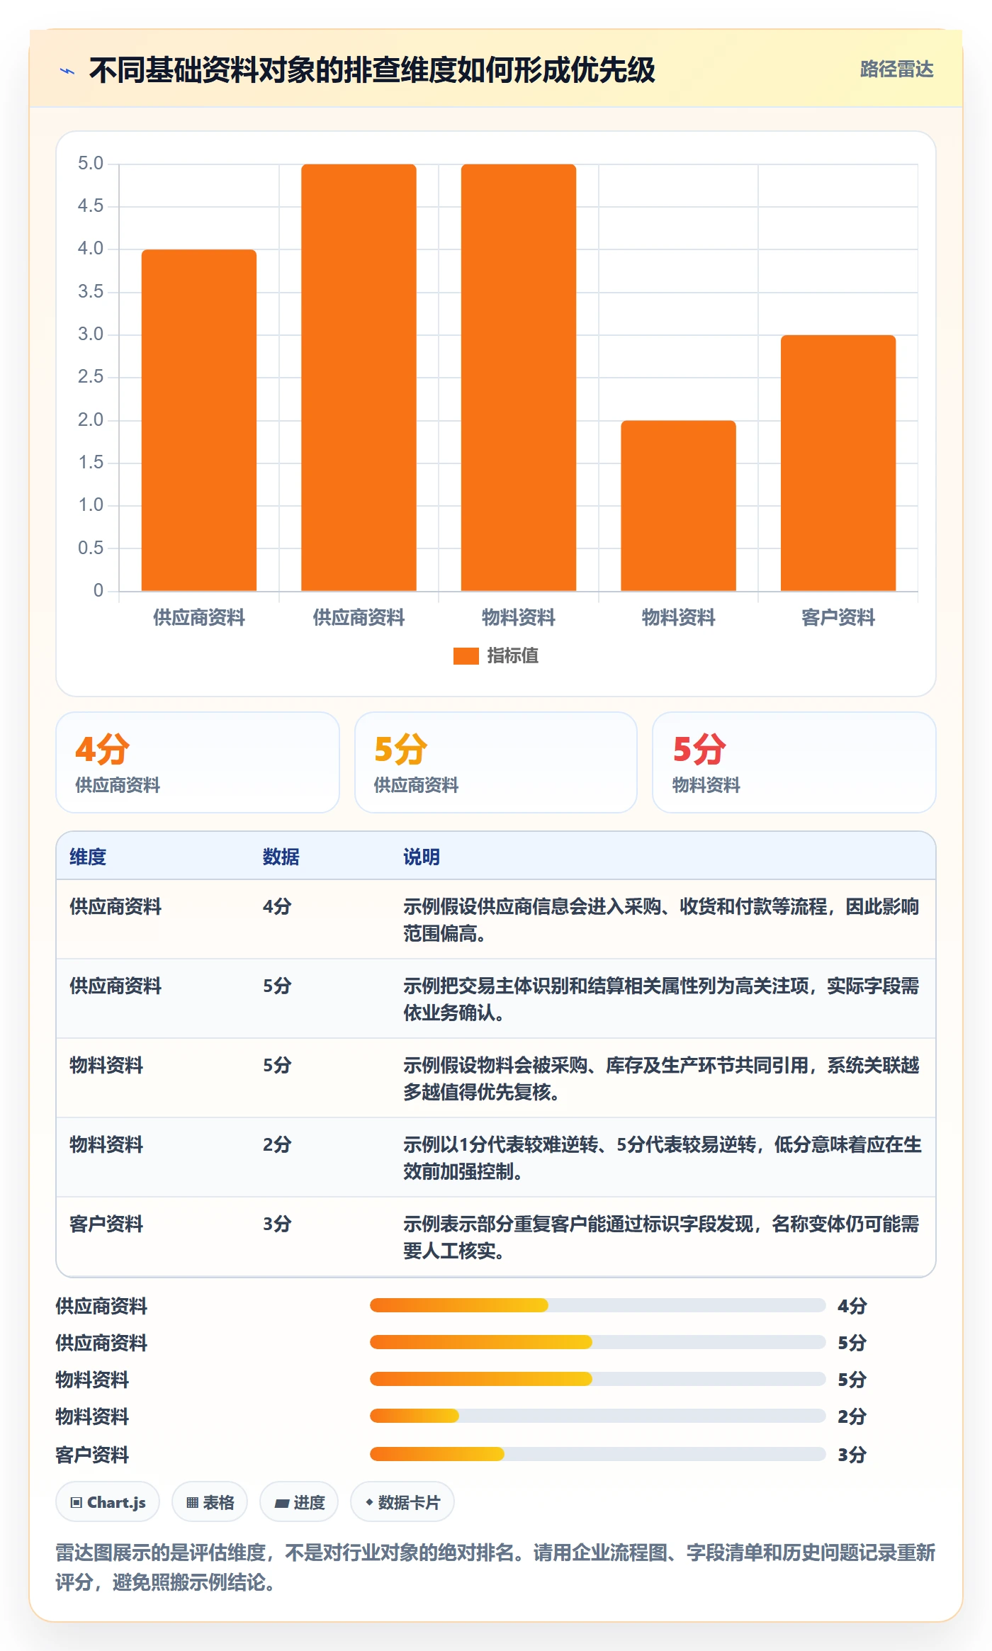Screen dimensions: 992x1651
Task: Click the 3分 cell in the table
Action: [x=277, y=1224]
